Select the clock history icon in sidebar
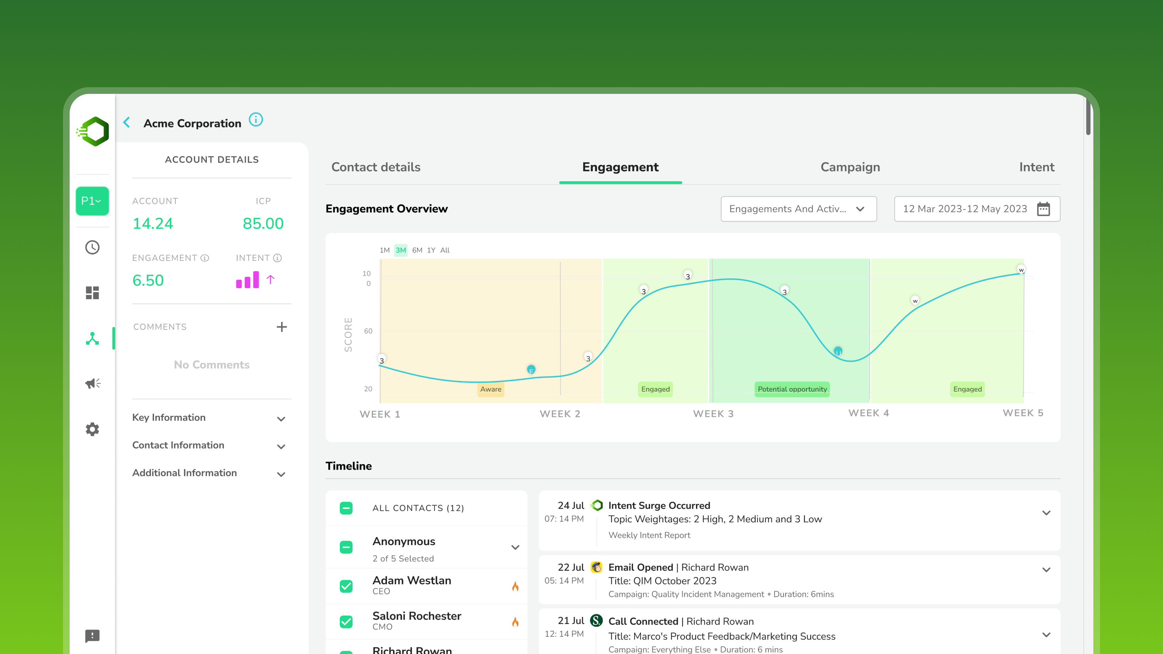This screenshot has width=1163, height=654. 92,247
